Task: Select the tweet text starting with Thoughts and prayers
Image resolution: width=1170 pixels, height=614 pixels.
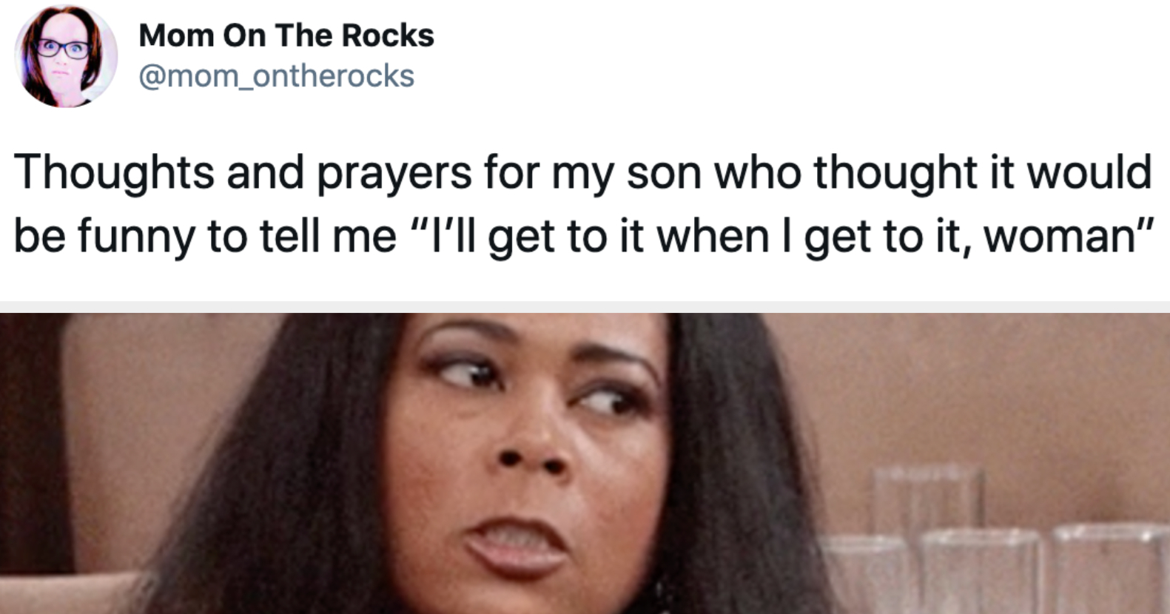Action: [x=583, y=204]
